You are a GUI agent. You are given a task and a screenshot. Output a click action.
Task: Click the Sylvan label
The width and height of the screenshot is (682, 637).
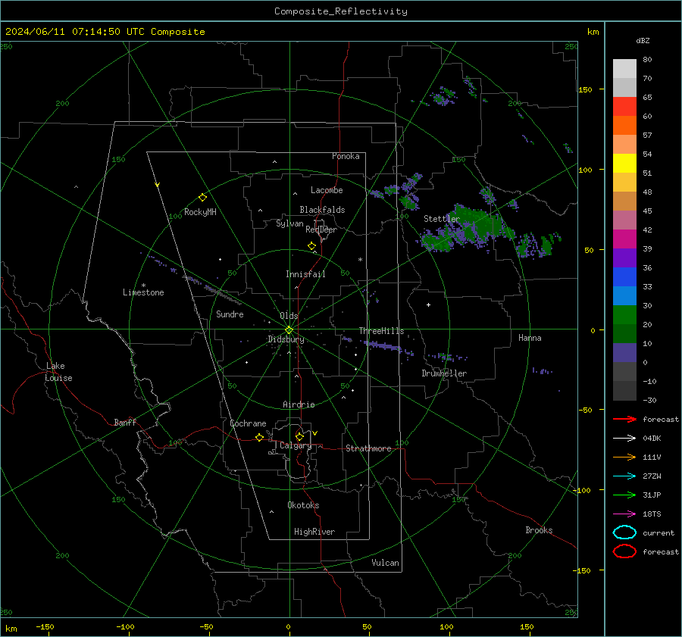coord(289,223)
